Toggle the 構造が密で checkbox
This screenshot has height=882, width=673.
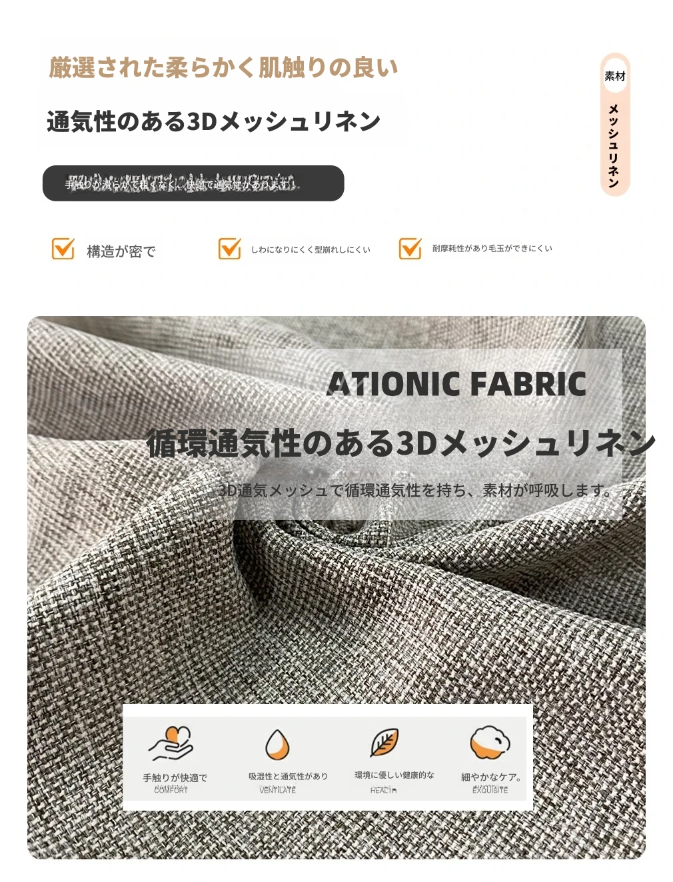pos(63,249)
